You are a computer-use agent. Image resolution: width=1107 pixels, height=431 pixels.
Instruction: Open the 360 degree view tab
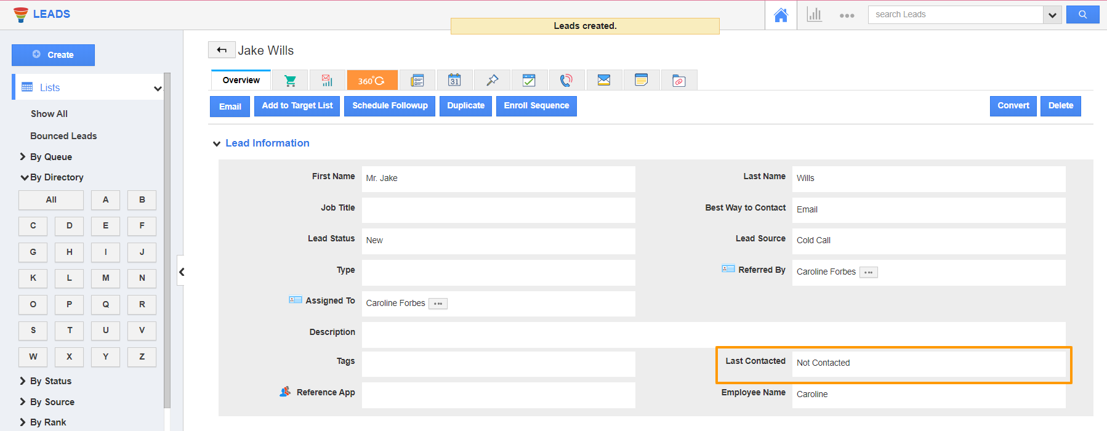pyautogui.click(x=372, y=81)
